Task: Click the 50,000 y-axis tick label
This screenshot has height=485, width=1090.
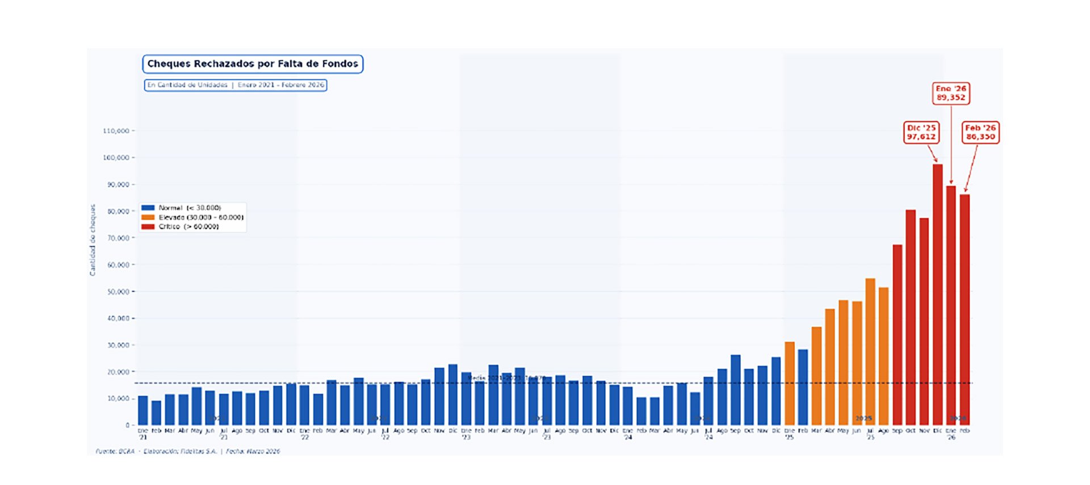Action: (x=118, y=292)
